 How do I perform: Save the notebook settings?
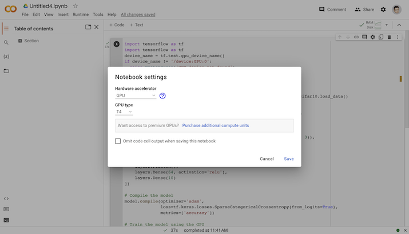(x=289, y=159)
